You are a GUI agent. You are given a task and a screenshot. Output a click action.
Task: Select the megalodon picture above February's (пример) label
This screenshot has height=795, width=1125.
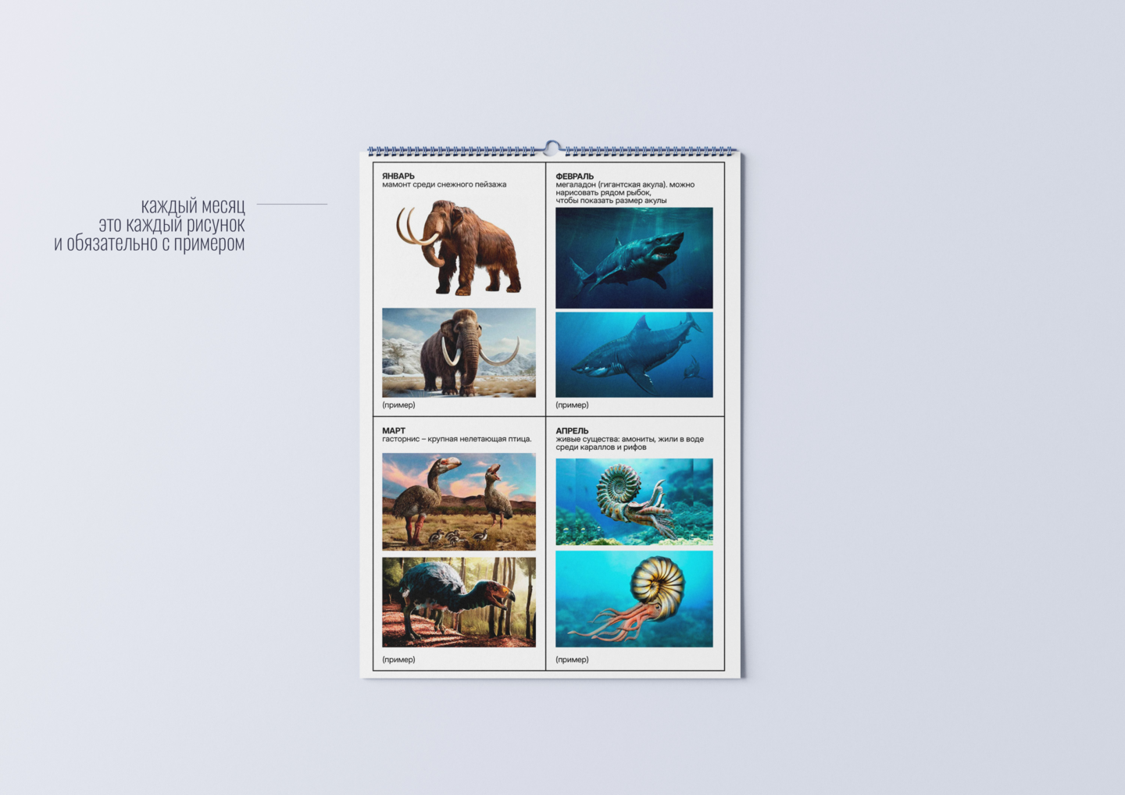tap(634, 355)
